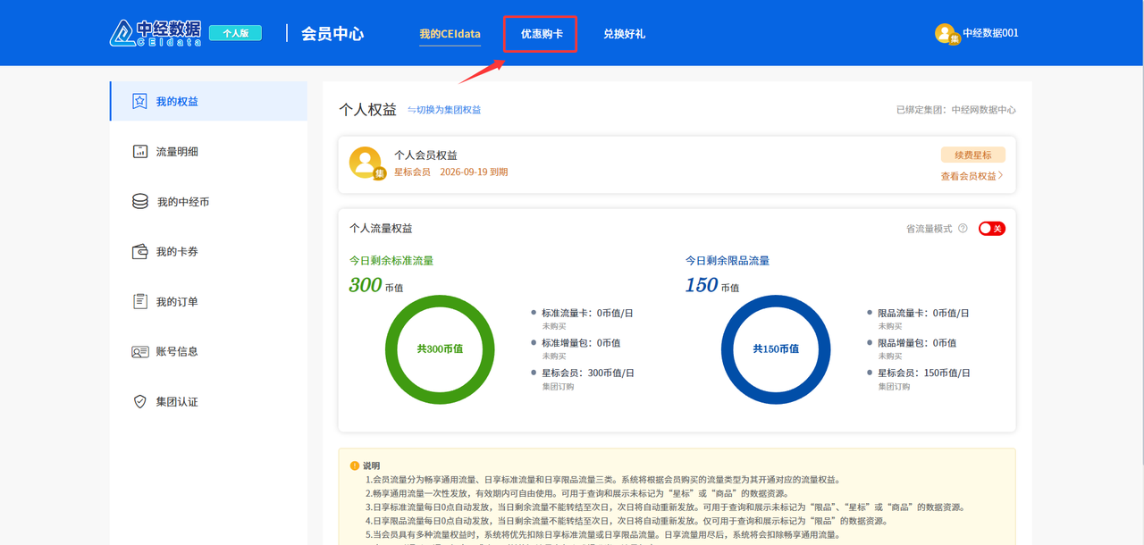Click the wallet icon beside 我的卡券

139,252
